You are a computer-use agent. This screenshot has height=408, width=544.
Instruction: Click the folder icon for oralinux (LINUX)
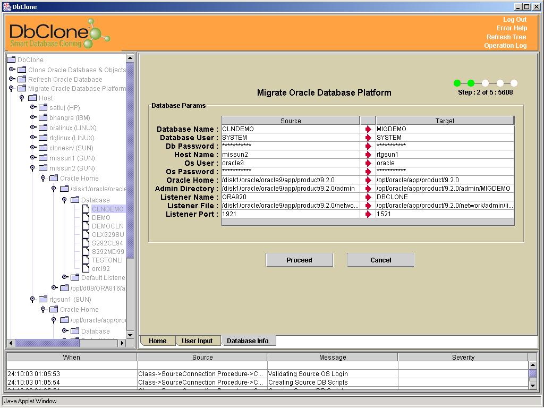click(43, 127)
